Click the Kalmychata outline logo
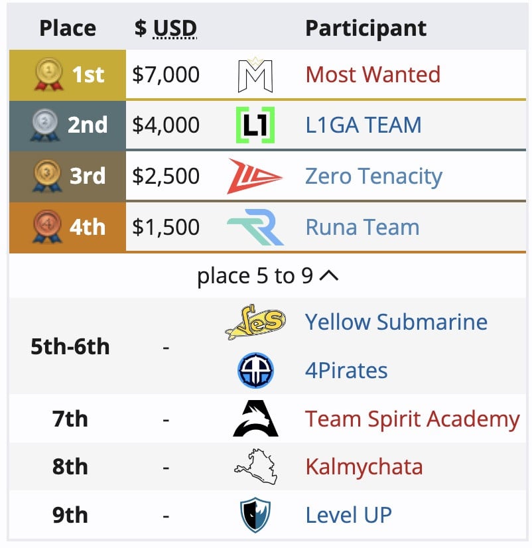 [255, 467]
